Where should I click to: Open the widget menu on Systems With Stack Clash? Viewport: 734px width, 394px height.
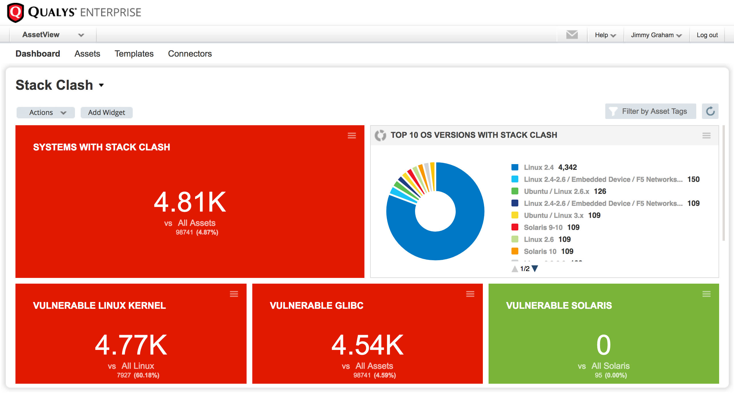pyautogui.click(x=351, y=136)
